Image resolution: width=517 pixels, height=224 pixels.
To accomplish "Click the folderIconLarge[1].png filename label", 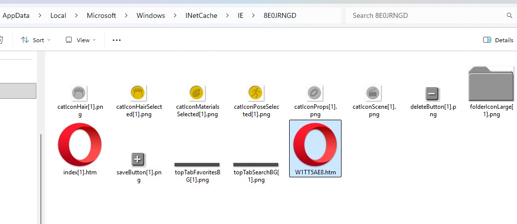I will coord(491,111).
